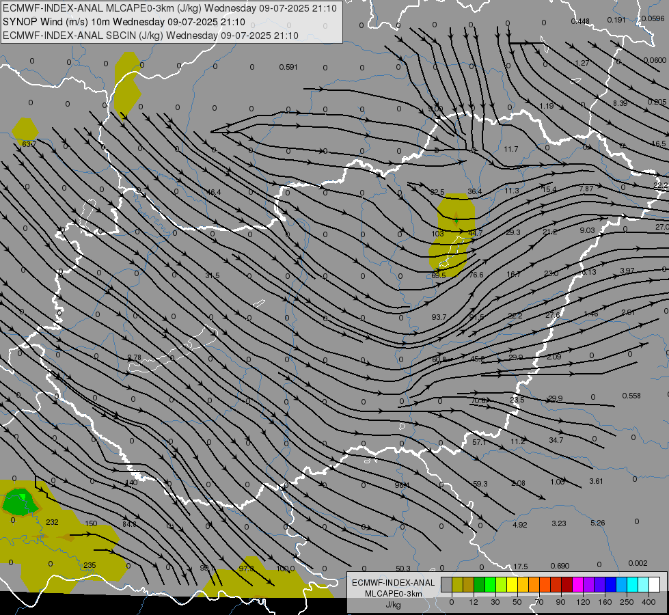Click the grid value 100.0

coord(286,569)
